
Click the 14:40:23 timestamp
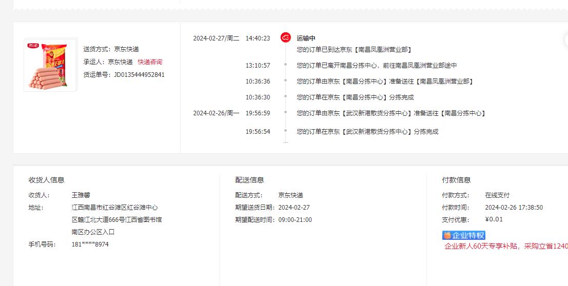258,38
